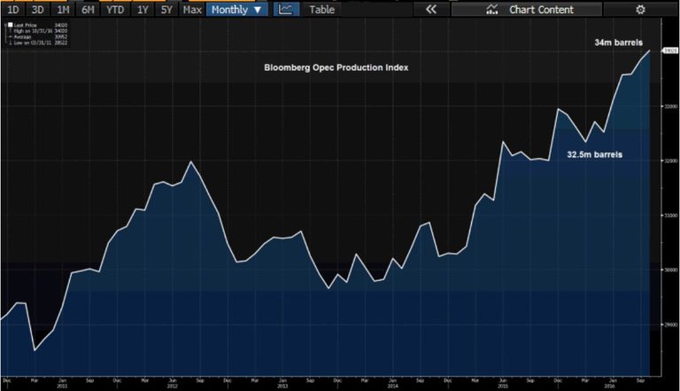
Task: Click the Low on 03/31/11 legend row
Action: pyautogui.click(x=40, y=43)
